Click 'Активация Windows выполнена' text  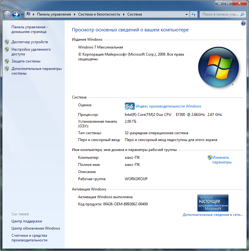105,197
